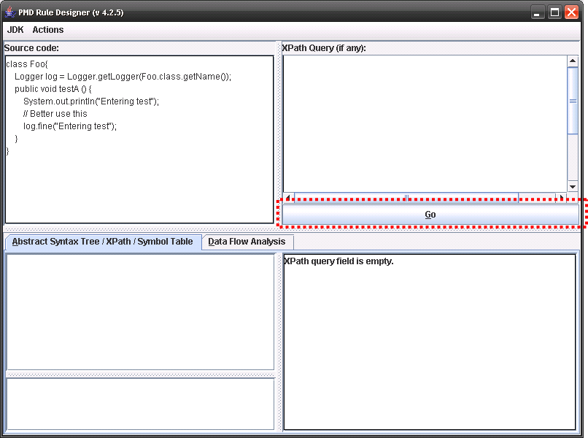588x438 pixels.
Task: Click the symbol table panel at bottom left
Action: point(139,403)
